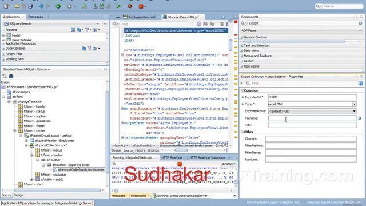This screenshot has height=206, width=366.
Task: Select the f:facet - statusbar tree node
Action: click(x=53, y=175)
